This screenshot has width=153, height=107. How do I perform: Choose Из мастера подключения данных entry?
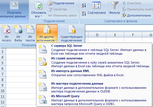click(94, 87)
